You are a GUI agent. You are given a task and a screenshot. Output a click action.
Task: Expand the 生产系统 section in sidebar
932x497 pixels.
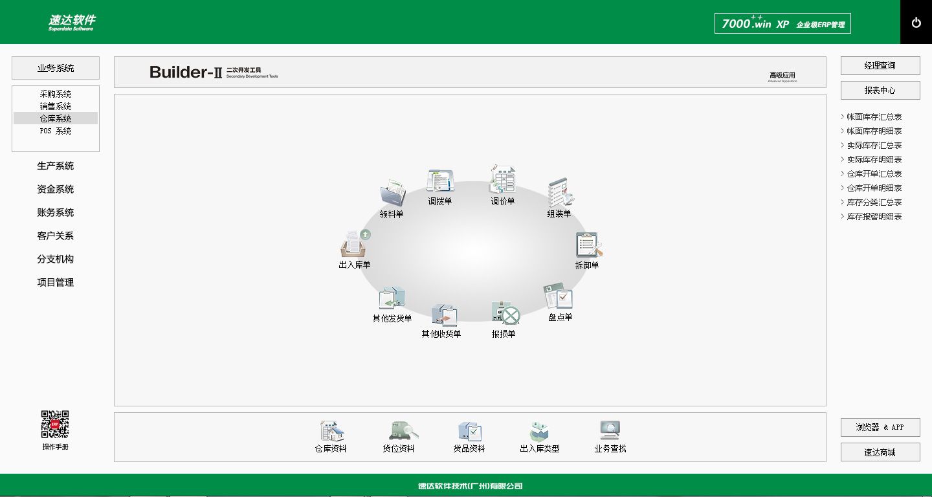pyautogui.click(x=56, y=166)
